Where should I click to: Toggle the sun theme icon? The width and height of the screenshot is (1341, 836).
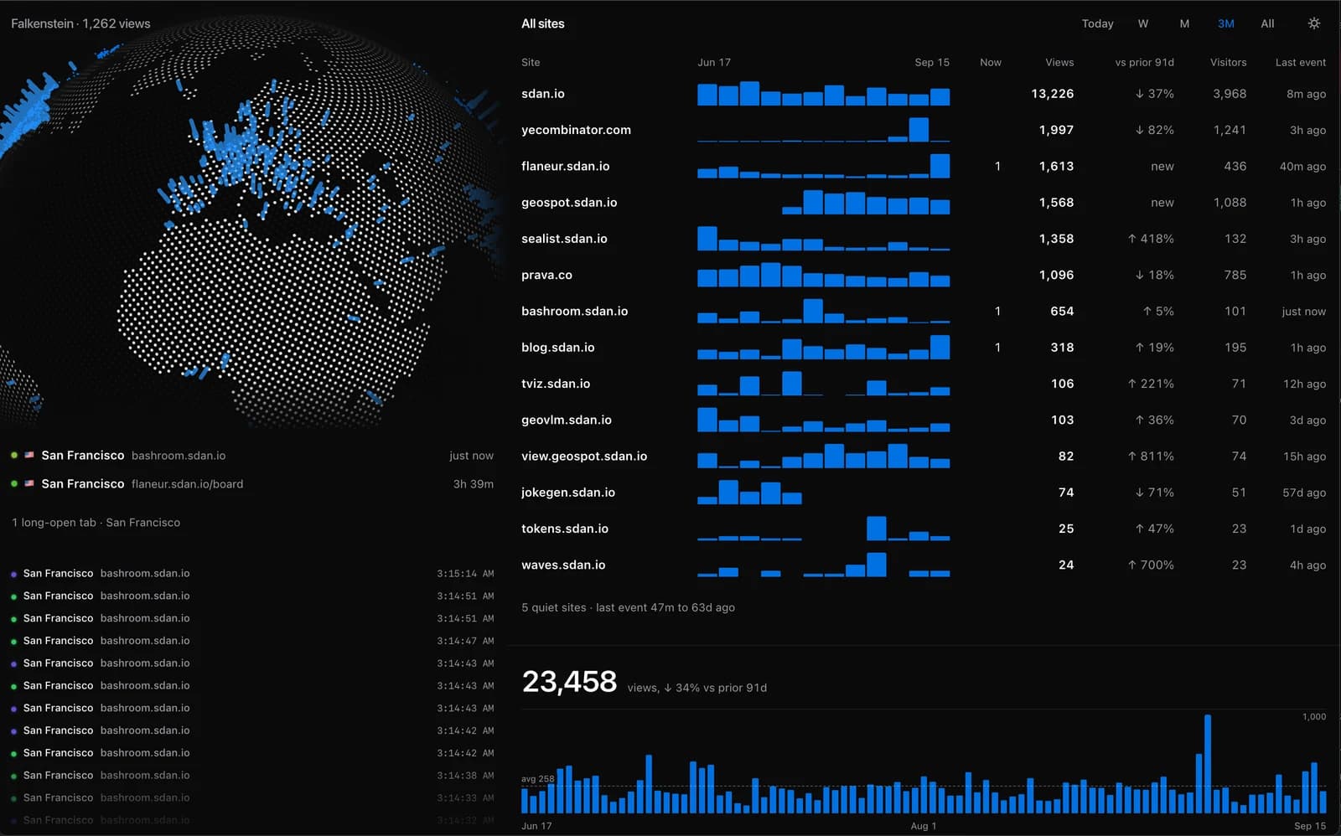(1313, 23)
